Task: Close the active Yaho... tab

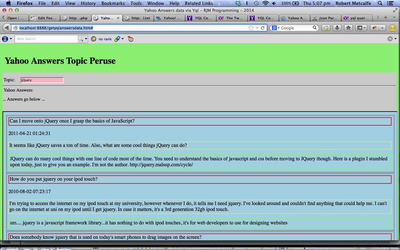Action: pos(118,18)
